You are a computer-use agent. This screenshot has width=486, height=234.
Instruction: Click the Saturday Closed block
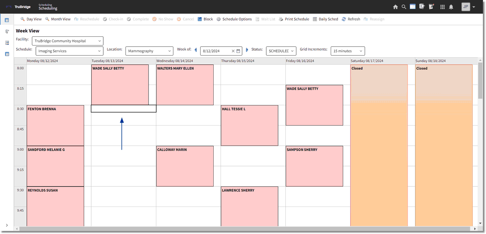[x=379, y=145]
